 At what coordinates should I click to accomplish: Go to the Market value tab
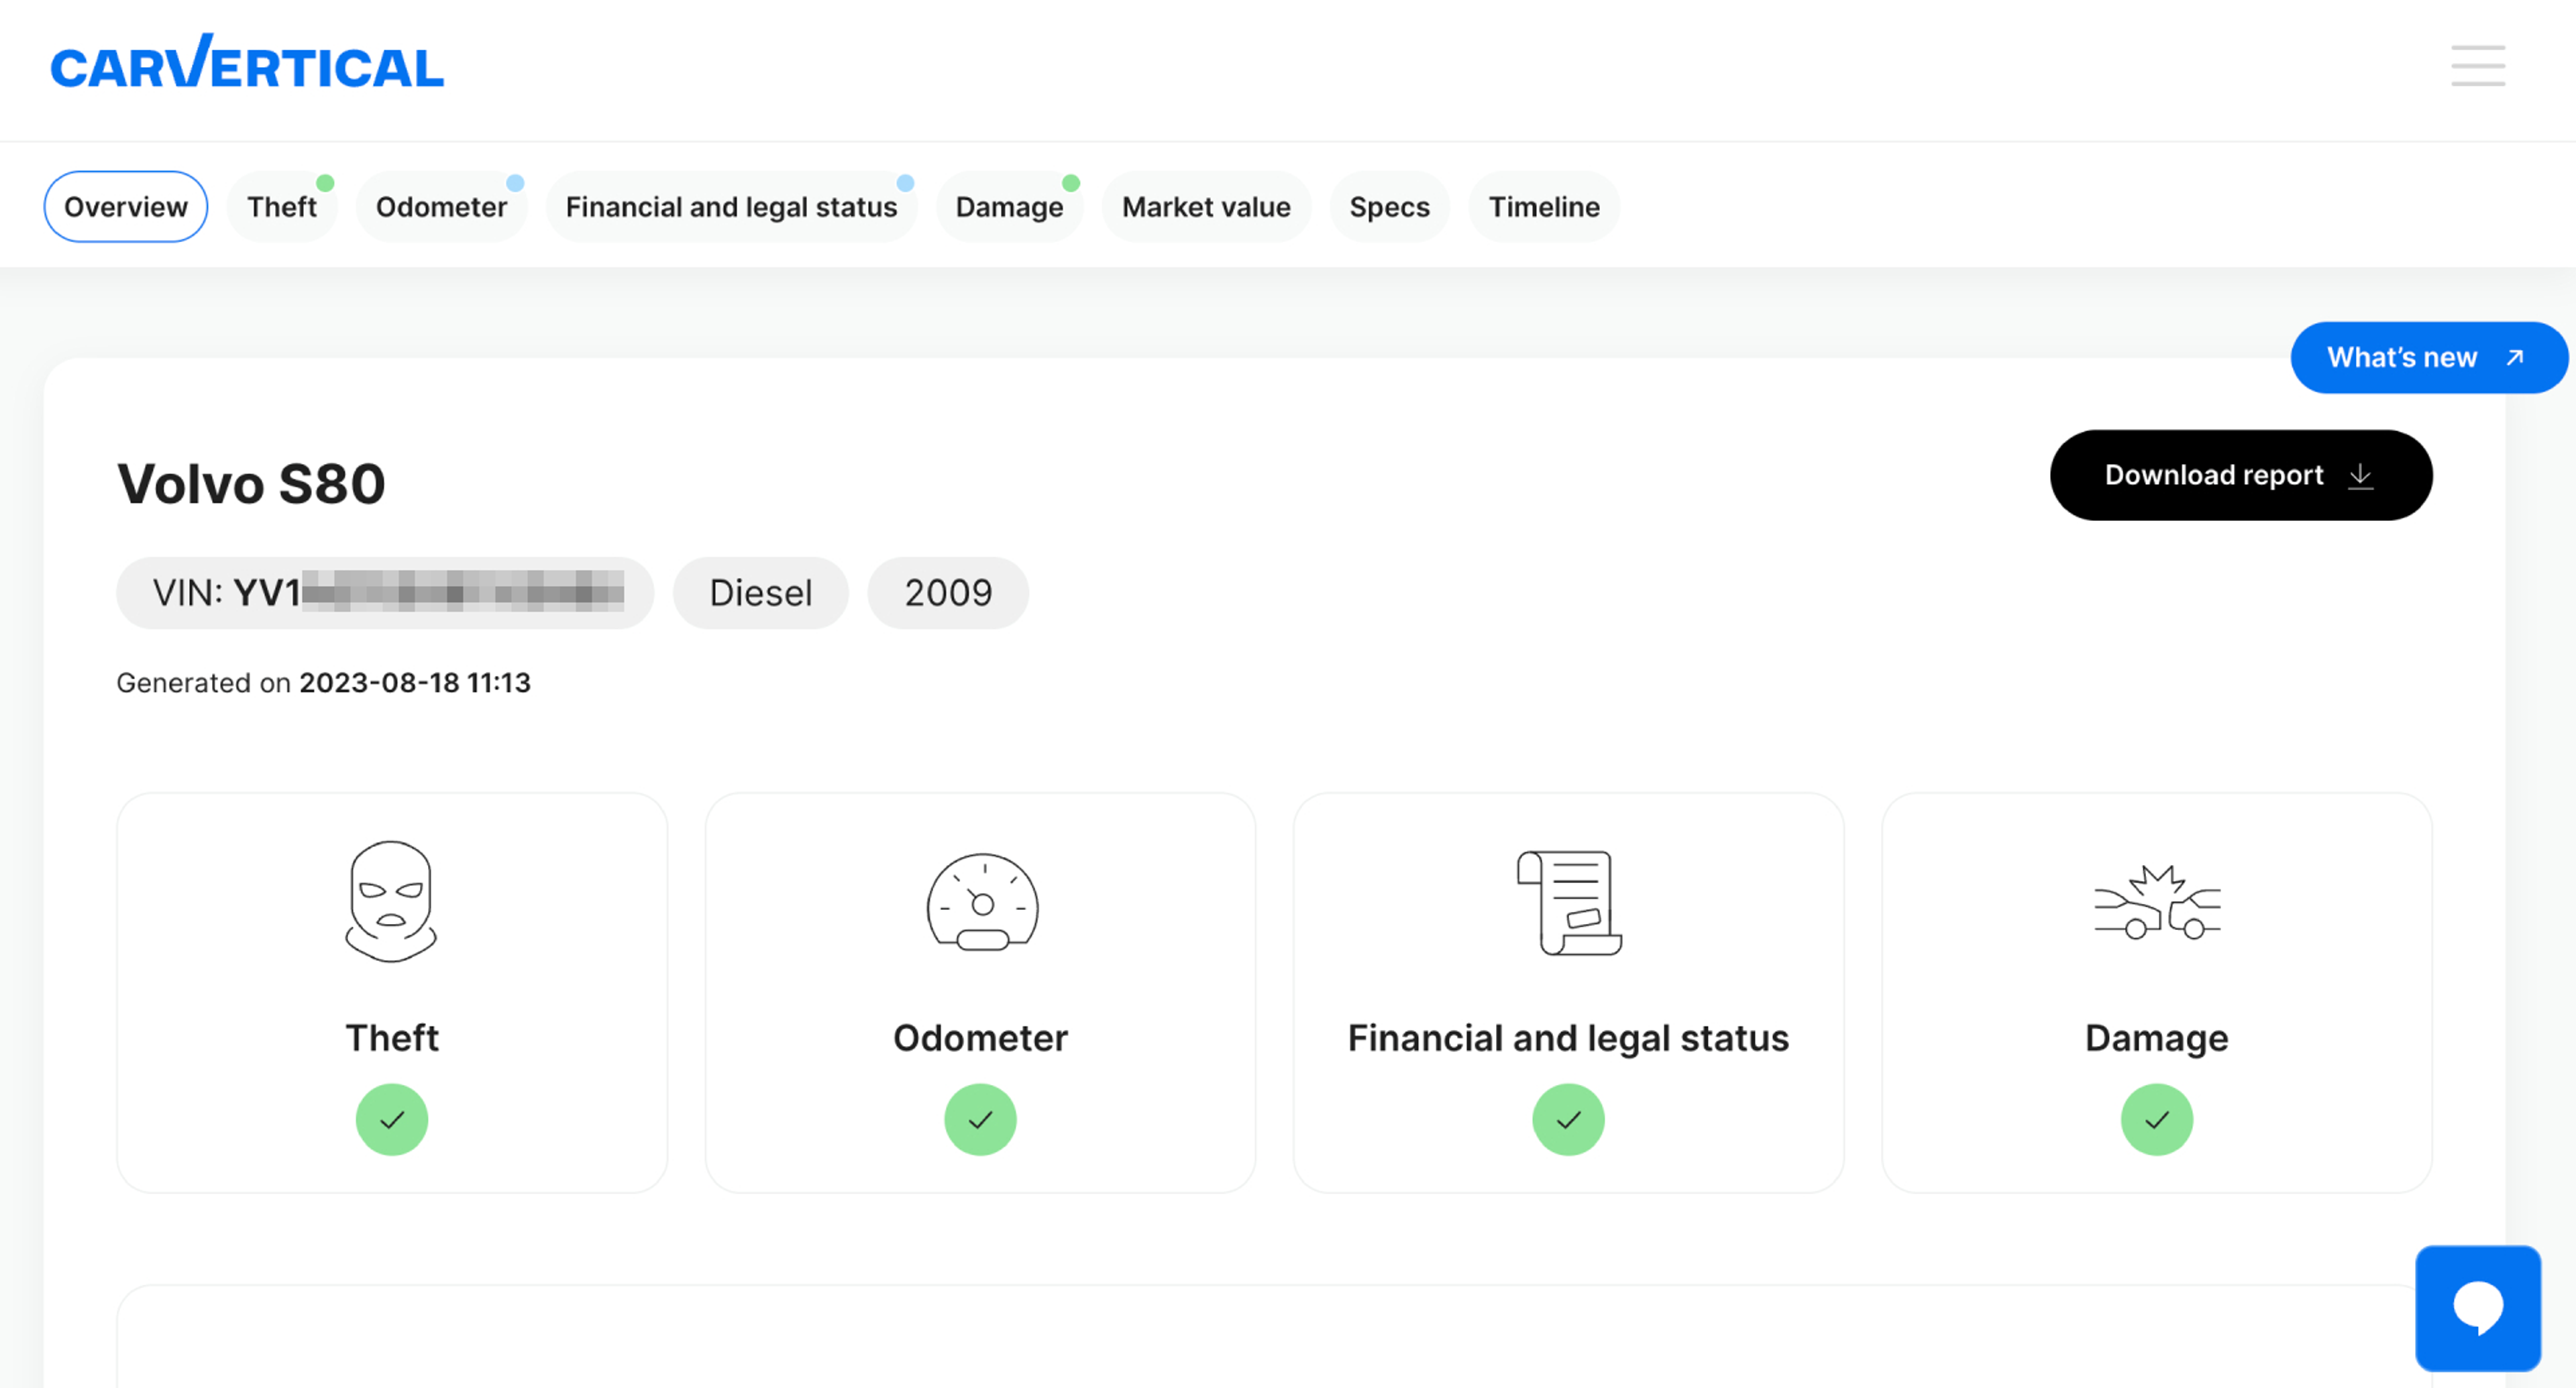[x=1205, y=207]
